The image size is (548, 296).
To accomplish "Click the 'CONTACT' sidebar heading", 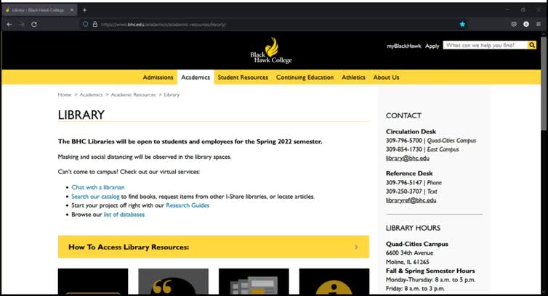I will click(403, 115).
